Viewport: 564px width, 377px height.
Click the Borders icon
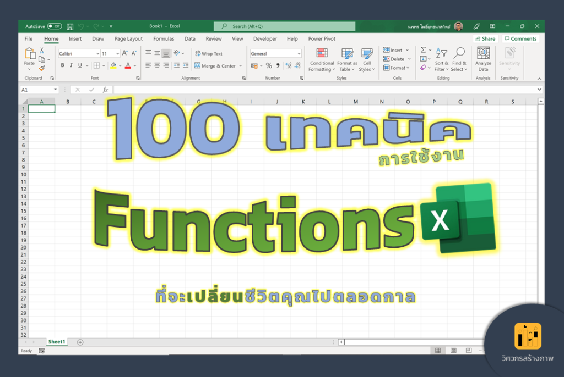click(x=96, y=65)
